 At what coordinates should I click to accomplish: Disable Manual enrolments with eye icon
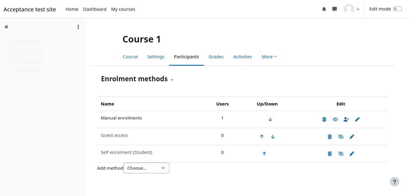[x=335, y=120]
